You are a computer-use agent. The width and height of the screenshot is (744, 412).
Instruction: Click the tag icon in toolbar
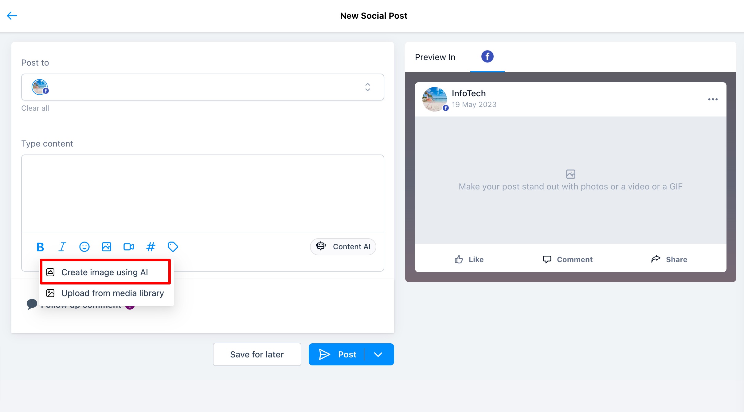point(173,247)
